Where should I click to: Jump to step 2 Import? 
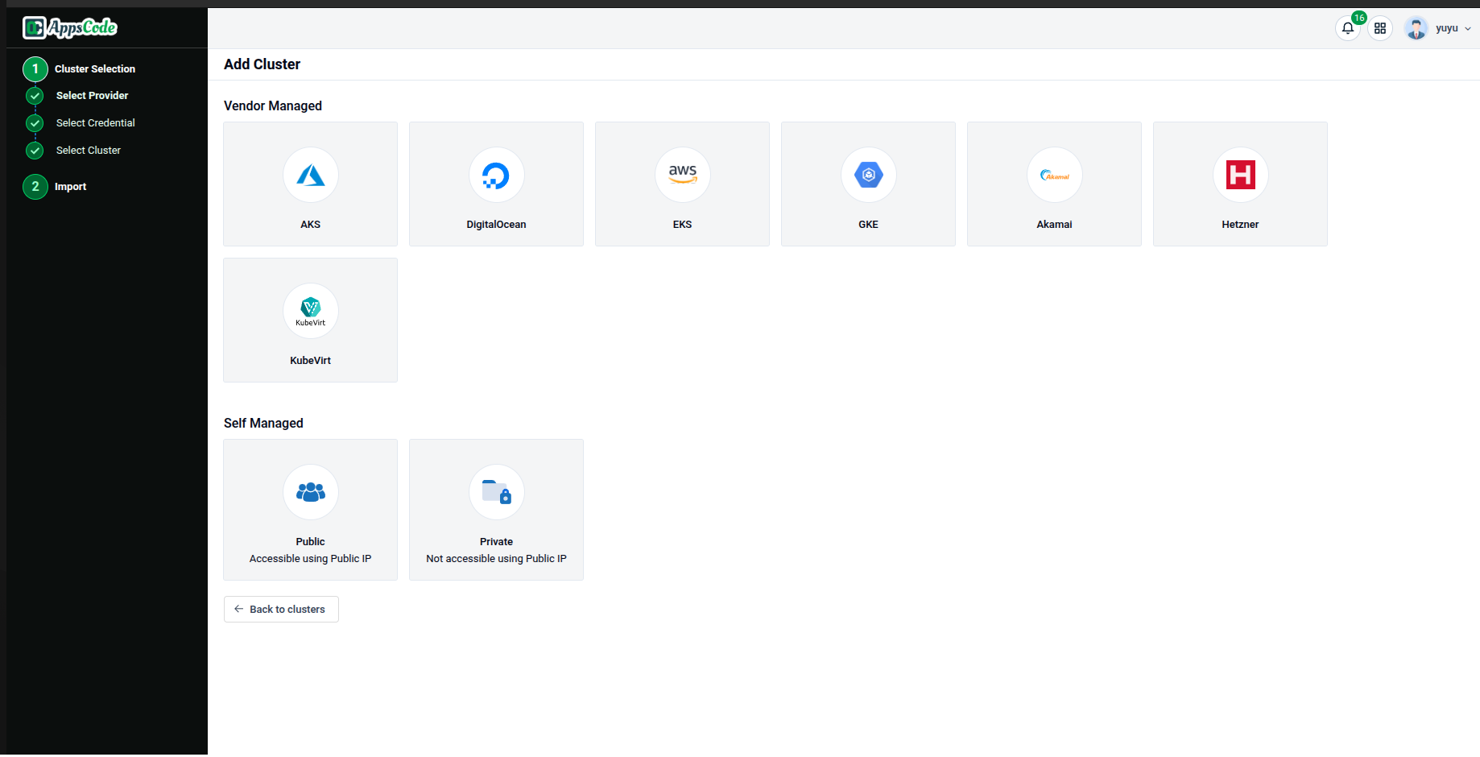point(70,187)
